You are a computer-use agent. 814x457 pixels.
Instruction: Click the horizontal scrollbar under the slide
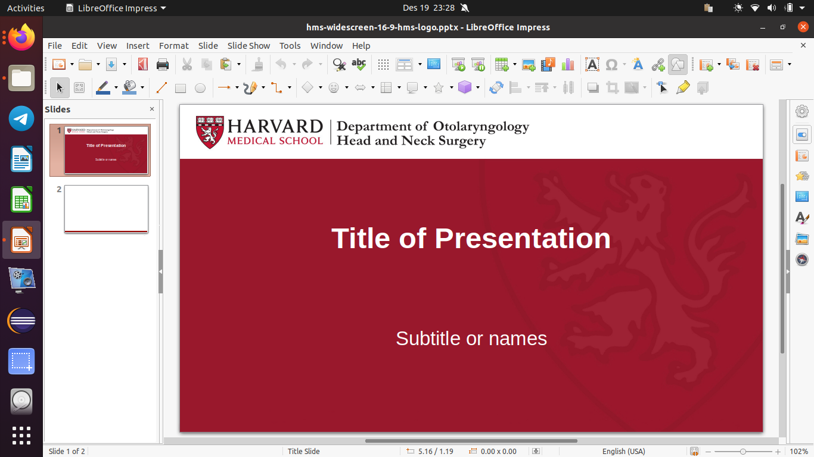pos(471,441)
